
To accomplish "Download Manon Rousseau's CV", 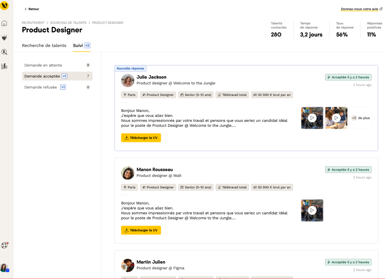I will click(141, 230).
